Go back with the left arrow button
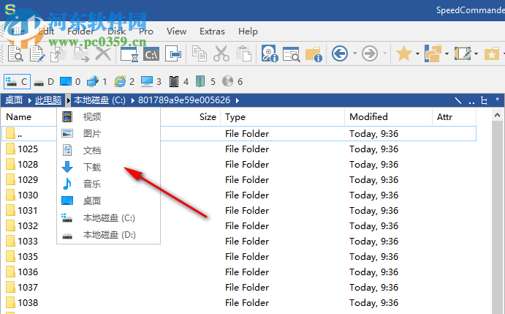The image size is (505, 314). point(340,53)
